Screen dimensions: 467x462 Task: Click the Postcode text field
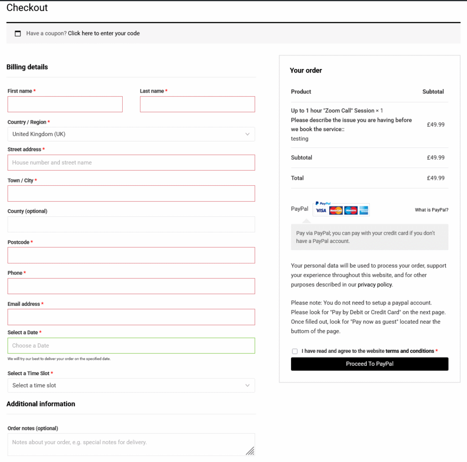(x=131, y=255)
